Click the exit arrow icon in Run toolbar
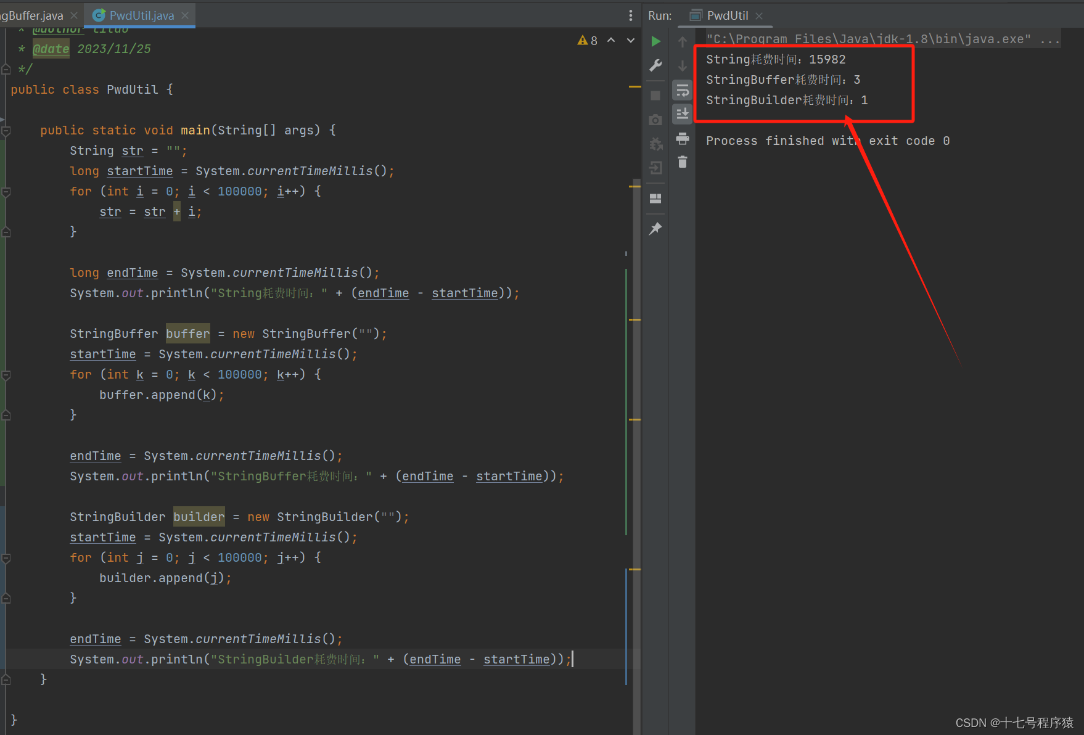1084x735 pixels. tap(655, 168)
